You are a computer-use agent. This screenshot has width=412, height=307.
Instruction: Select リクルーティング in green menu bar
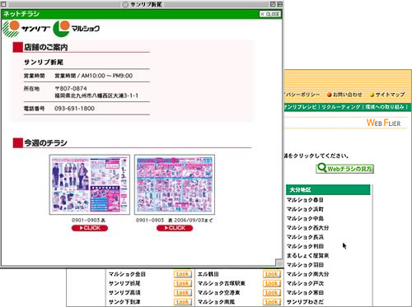341,107
